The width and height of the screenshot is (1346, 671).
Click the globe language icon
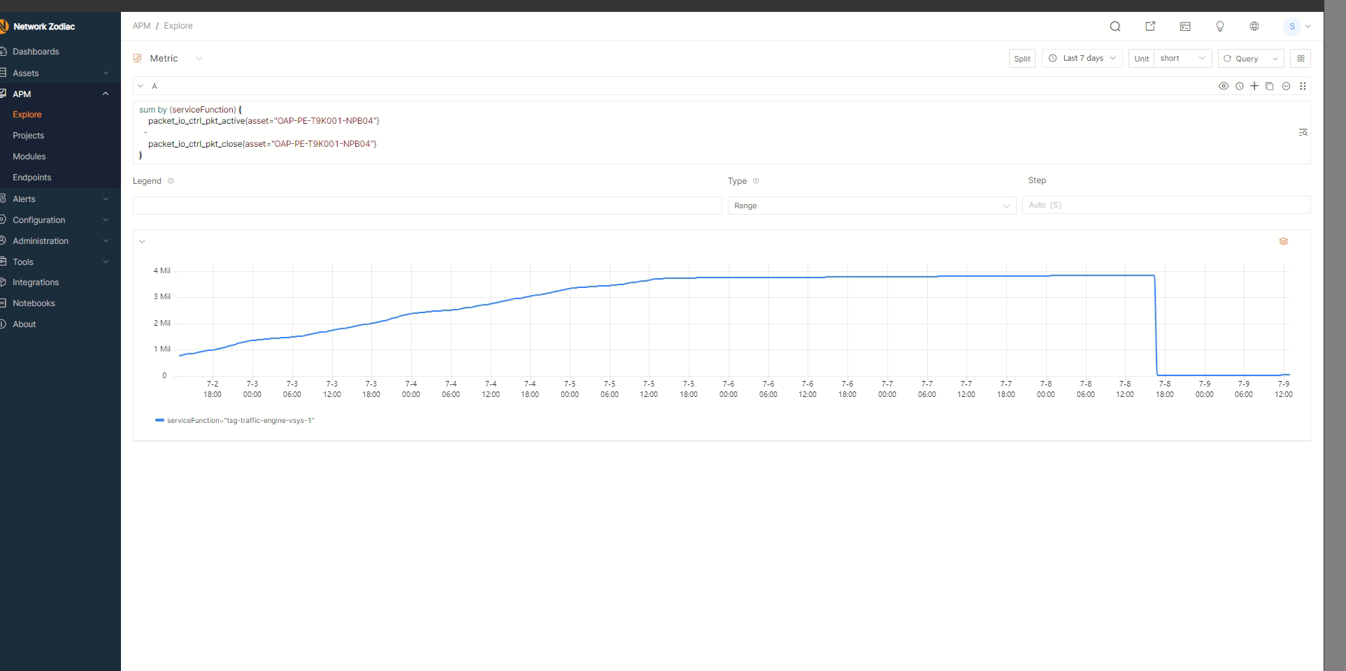[x=1254, y=27]
